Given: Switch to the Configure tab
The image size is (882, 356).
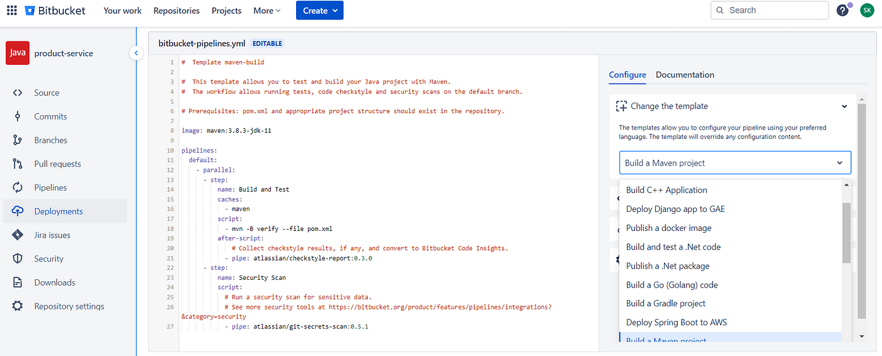Looking at the screenshot, I should pyautogui.click(x=627, y=74).
